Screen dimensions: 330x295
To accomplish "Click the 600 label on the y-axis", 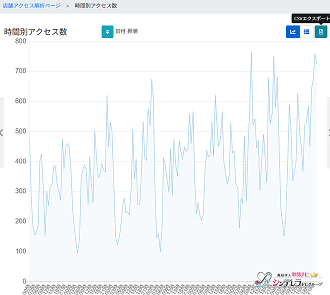I will (20, 101).
